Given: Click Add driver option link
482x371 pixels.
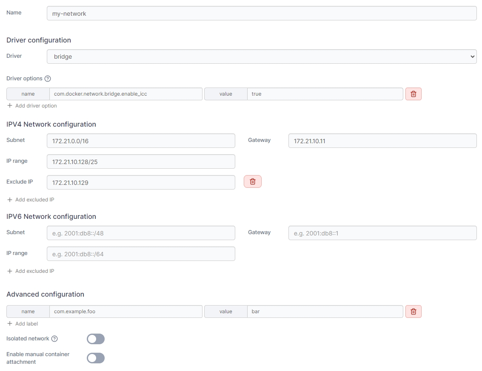Looking at the screenshot, I should (x=32, y=106).
